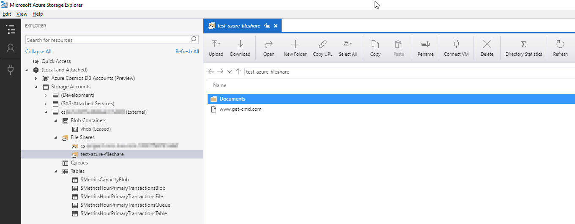Switch to the test-azure-fileshare tab

(240, 26)
